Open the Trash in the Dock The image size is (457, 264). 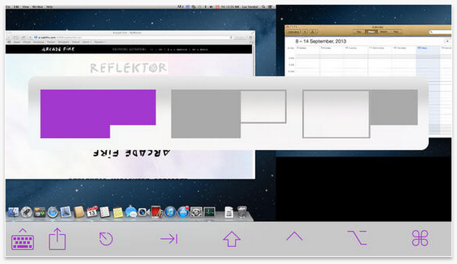242,212
